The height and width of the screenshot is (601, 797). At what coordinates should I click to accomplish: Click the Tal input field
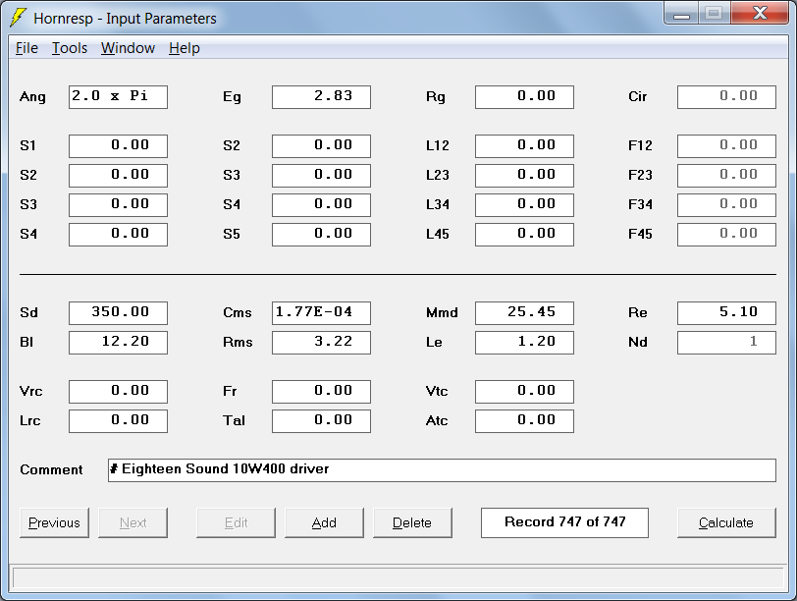[x=321, y=421]
